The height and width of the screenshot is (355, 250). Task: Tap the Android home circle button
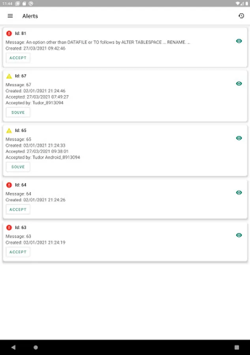(x=36, y=348)
